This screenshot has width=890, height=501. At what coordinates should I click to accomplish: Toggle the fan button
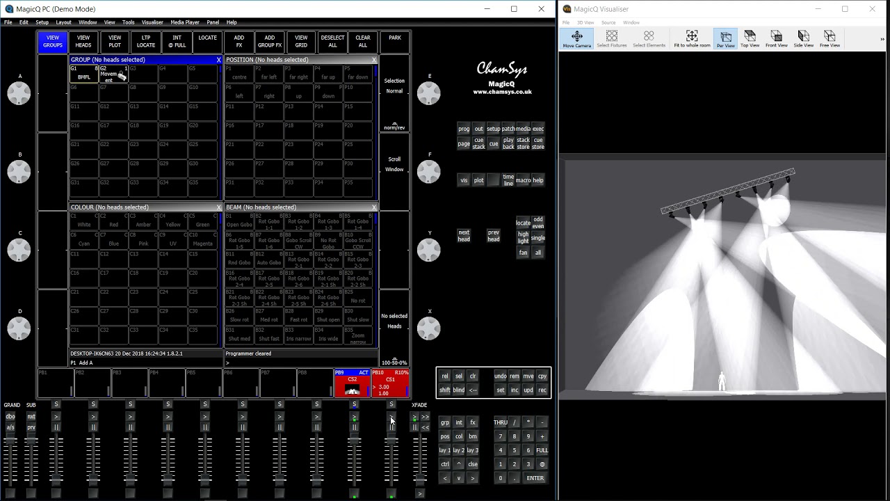(x=523, y=253)
